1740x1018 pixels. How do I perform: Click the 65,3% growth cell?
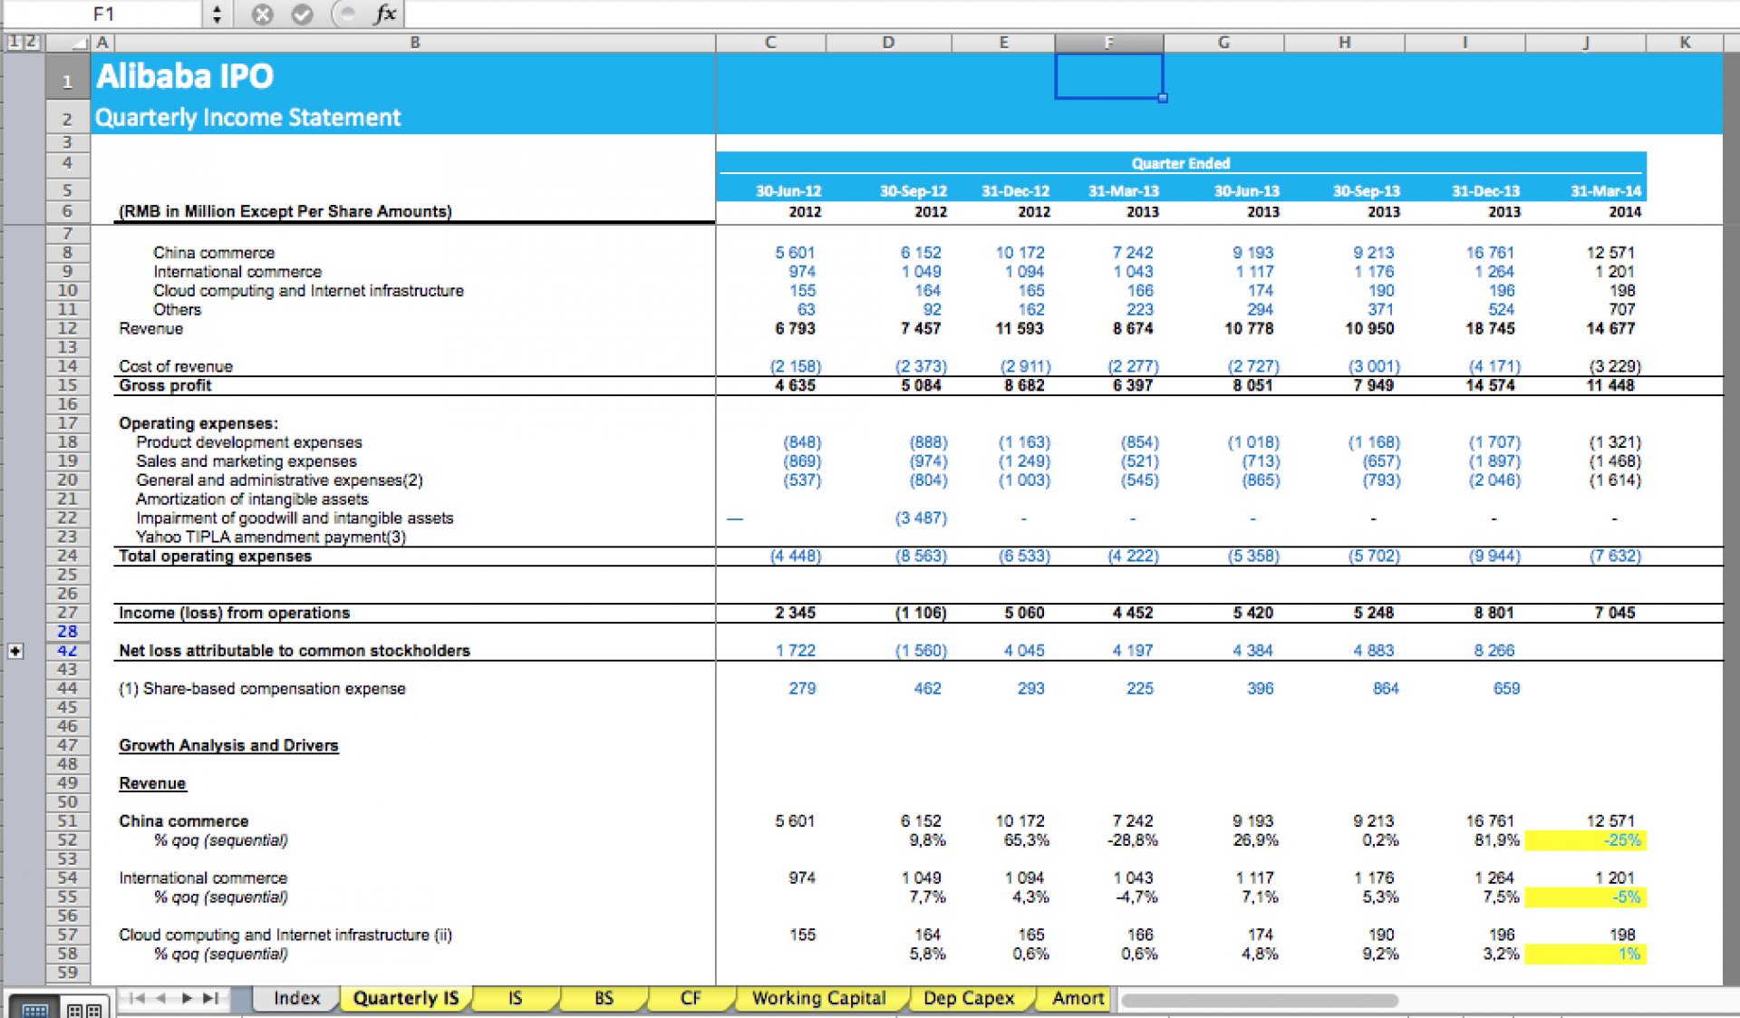1026,840
